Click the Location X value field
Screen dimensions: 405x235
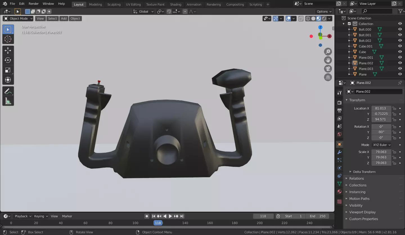tap(381, 108)
